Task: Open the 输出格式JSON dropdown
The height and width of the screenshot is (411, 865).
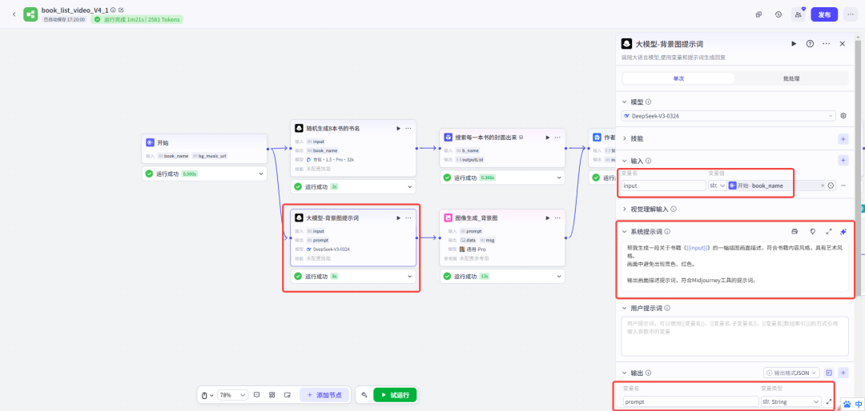Action: coord(791,373)
